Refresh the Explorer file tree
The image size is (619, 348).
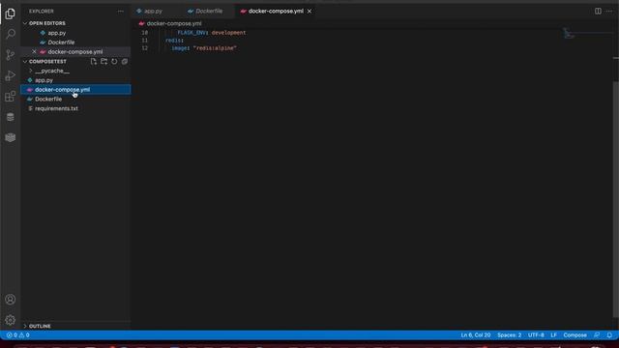[114, 62]
